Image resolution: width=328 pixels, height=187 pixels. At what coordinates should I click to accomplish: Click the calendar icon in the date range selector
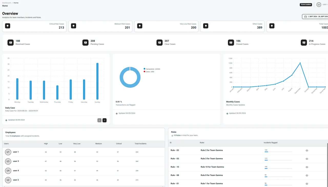click(x=305, y=16)
